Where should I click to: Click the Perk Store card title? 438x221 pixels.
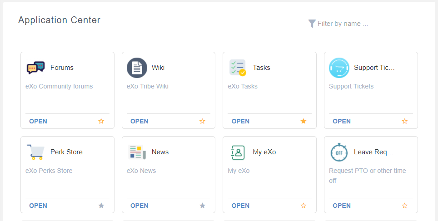click(66, 152)
